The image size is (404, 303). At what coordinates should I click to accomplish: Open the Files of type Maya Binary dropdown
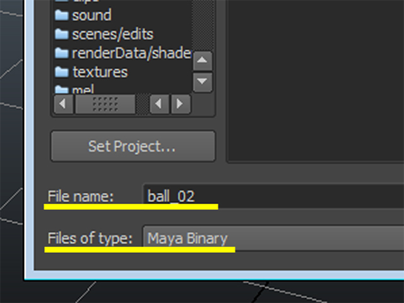pyautogui.click(x=273, y=239)
